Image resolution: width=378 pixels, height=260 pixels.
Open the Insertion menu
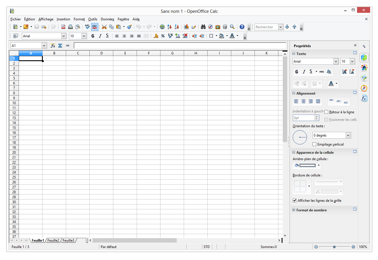[x=63, y=19]
